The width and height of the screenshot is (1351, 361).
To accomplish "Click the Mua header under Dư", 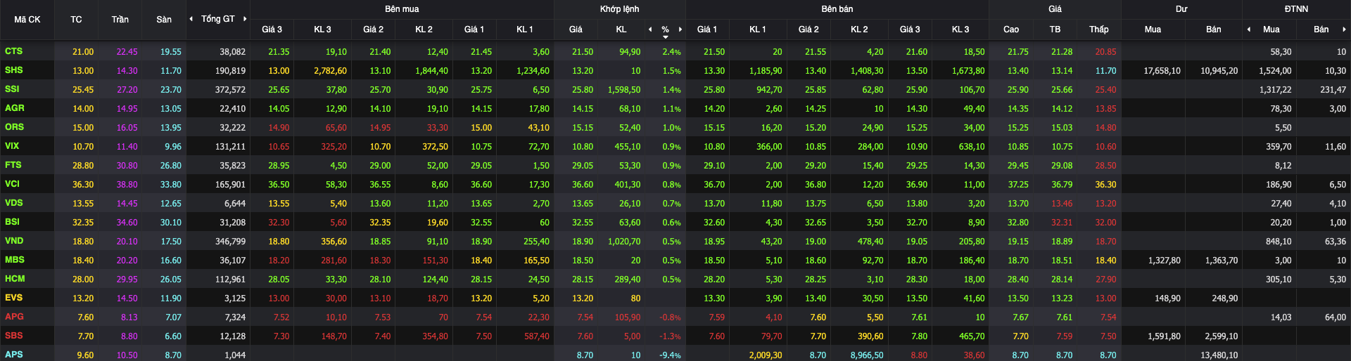I will click(1153, 29).
